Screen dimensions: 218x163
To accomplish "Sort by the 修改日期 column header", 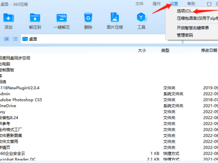I will pos(209,50).
